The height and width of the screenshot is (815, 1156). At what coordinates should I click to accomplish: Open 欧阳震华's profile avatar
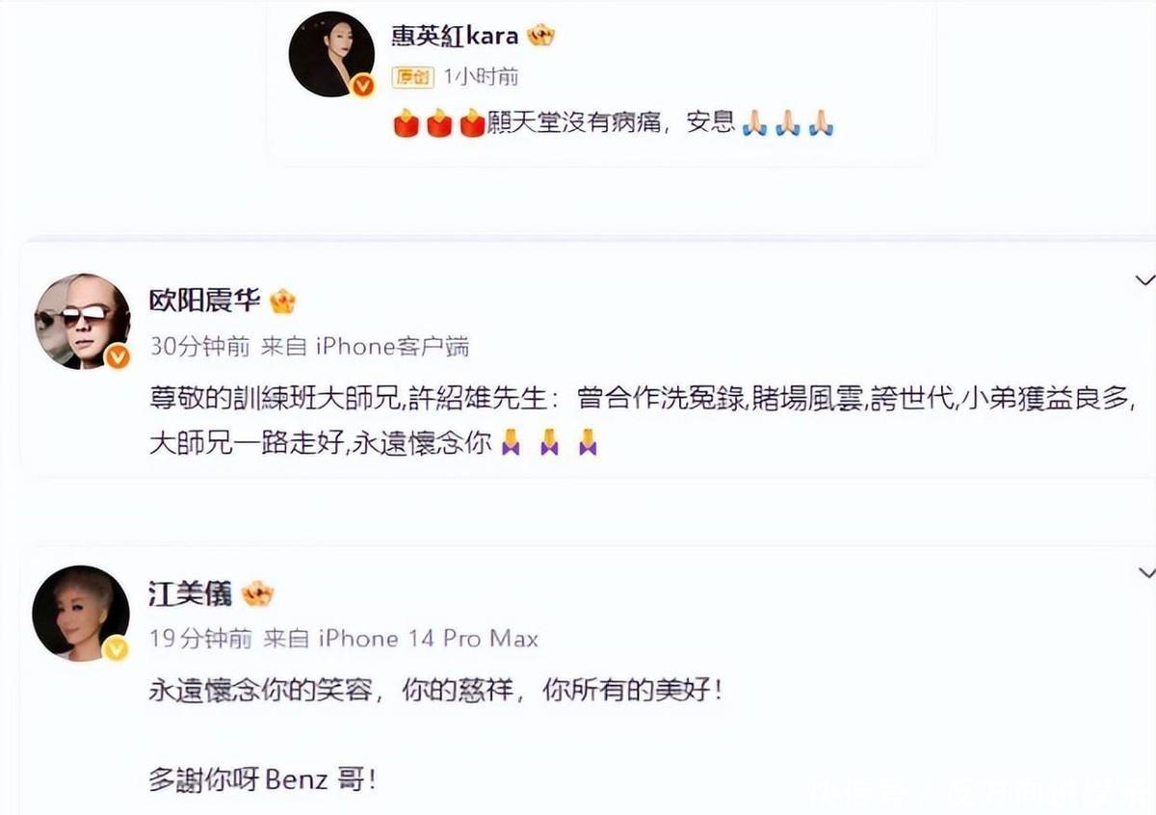[83, 321]
